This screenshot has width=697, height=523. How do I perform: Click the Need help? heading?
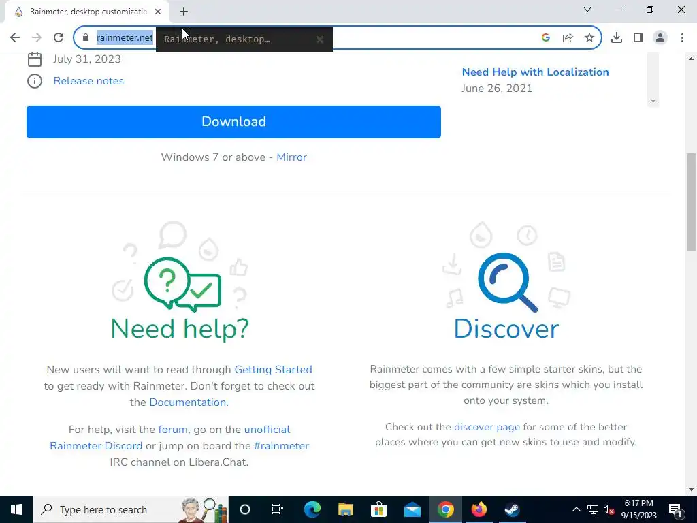pyautogui.click(x=180, y=329)
